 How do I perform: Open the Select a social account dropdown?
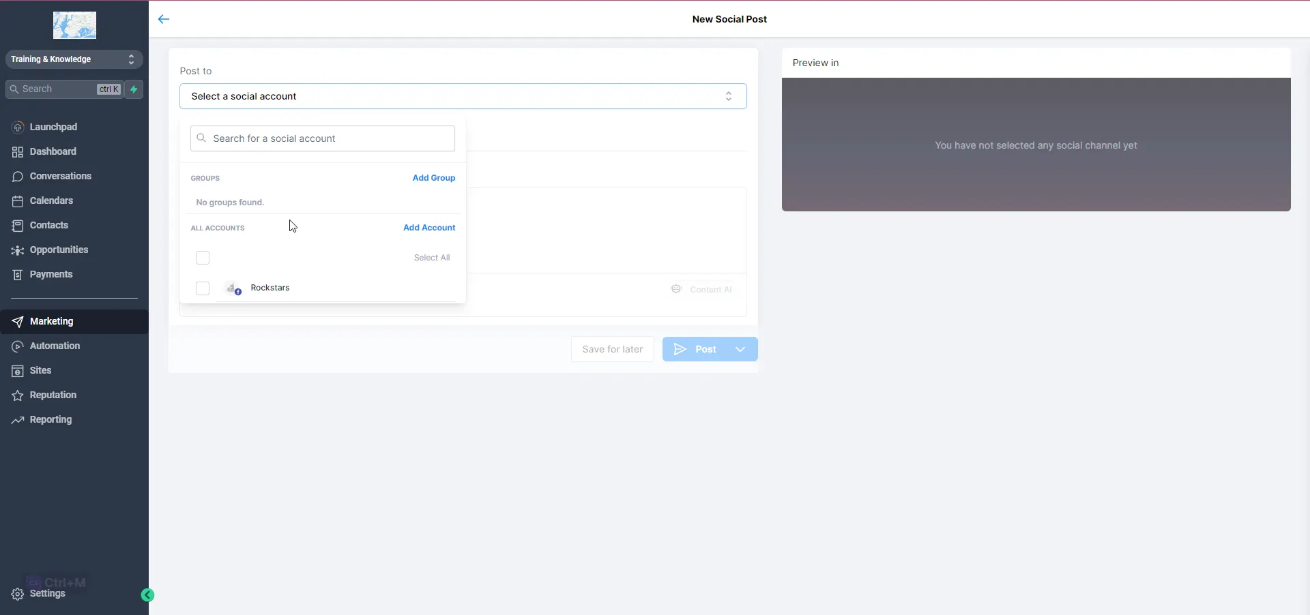(x=463, y=96)
